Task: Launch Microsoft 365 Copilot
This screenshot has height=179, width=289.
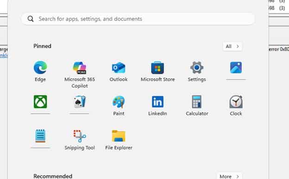Action: click(80, 74)
